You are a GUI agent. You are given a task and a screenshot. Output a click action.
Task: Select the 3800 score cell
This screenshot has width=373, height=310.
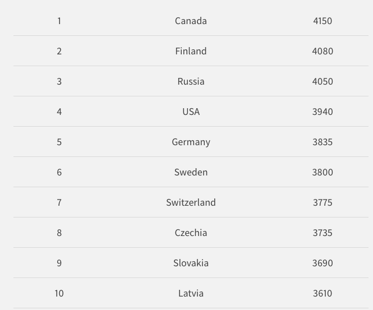coord(323,172)
